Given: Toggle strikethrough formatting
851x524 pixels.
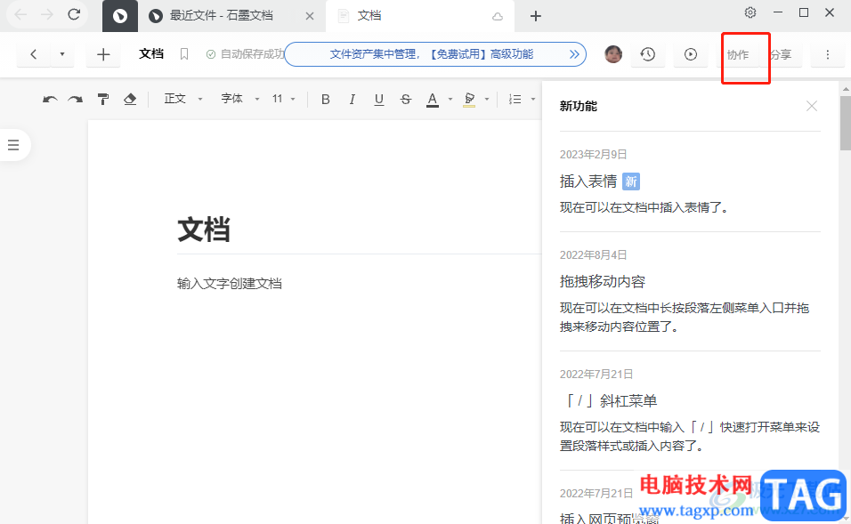Looking at the screenshot, I should [406, 100].
